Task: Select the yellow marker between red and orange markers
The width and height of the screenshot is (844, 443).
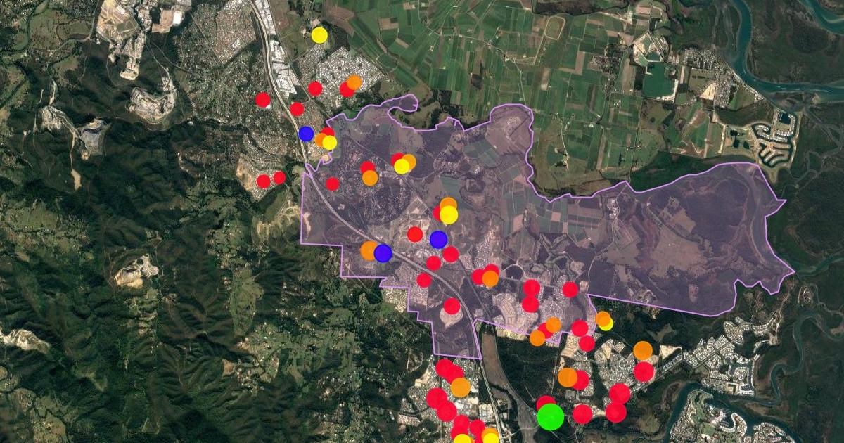Action: click(402, 166)
